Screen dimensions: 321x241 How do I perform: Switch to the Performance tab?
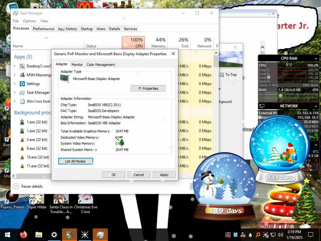click(44, 29)
